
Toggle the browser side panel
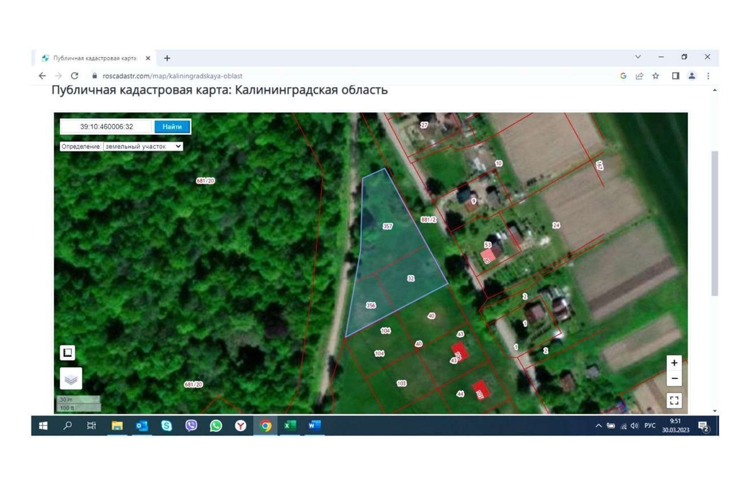click(x=676, y=76)
